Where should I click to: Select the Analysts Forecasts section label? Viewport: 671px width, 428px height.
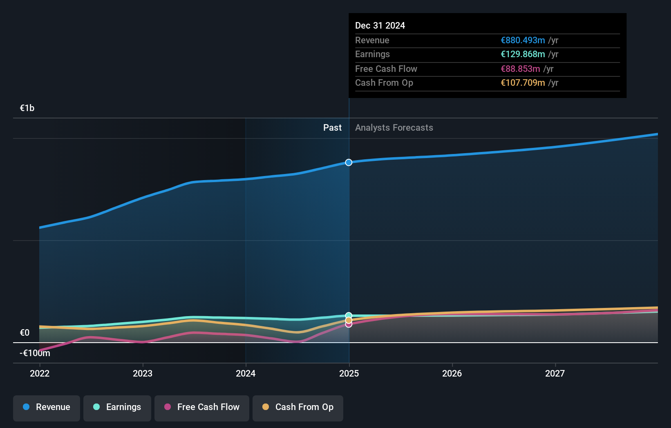tap(394, 127)
